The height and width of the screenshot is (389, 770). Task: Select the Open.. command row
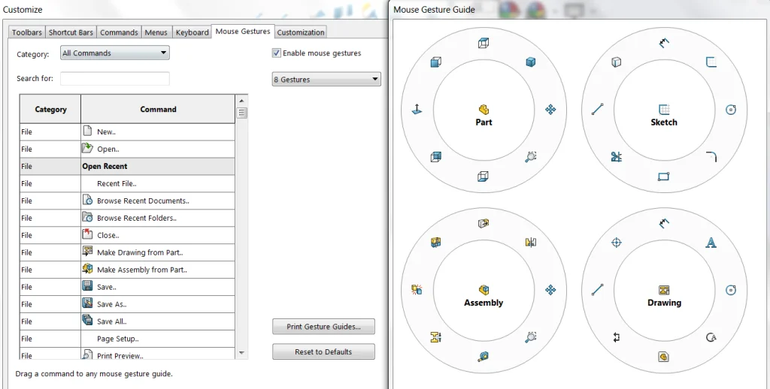coord(127,149)
